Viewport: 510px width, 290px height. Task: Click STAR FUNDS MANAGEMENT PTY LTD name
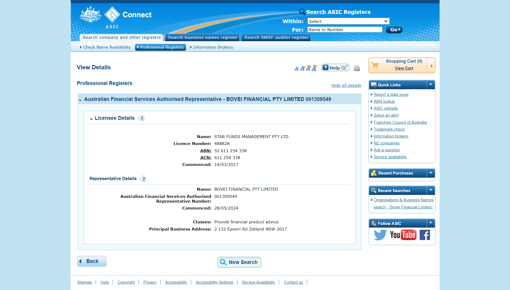251,137
